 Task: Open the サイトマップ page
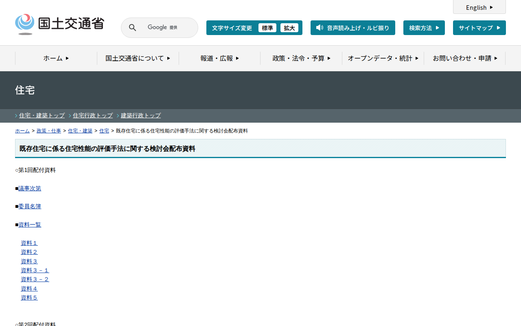(479, 28)
